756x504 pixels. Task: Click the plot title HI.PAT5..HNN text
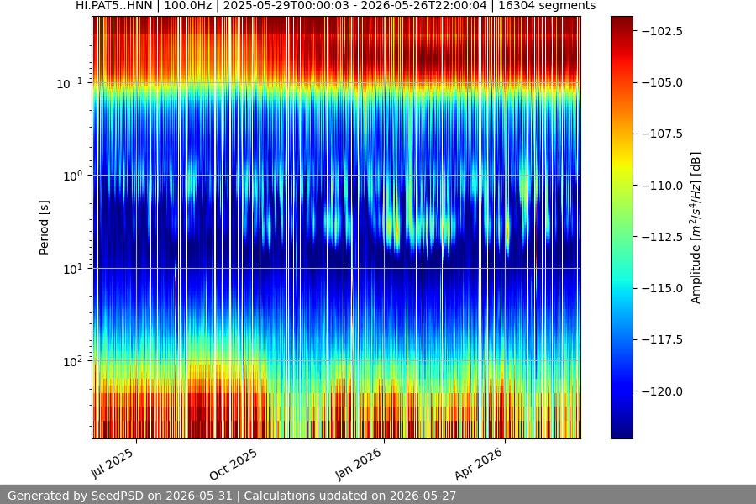113,5
